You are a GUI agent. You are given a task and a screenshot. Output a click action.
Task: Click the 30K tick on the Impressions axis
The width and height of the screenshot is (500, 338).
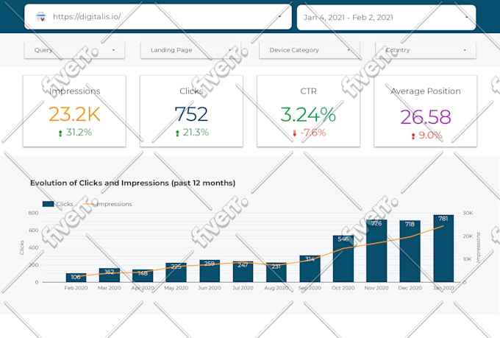coord(468,213)
